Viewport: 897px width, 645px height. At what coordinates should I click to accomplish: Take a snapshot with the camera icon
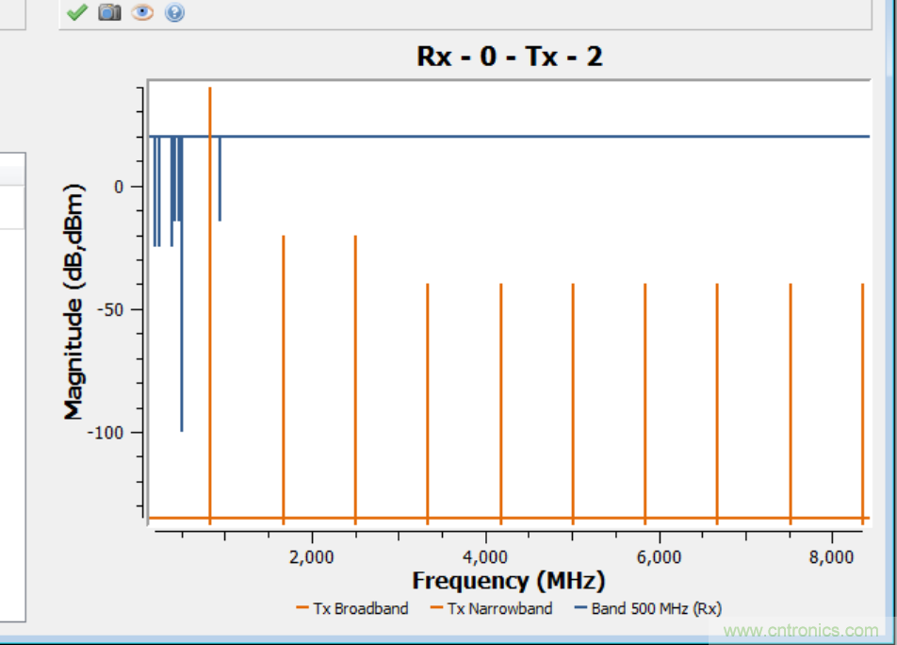[x=110, y=12]
